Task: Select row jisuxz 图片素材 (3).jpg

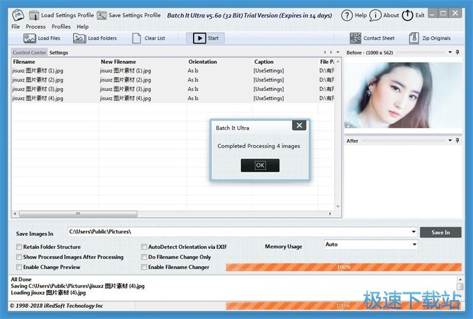Action: (173, 89)
